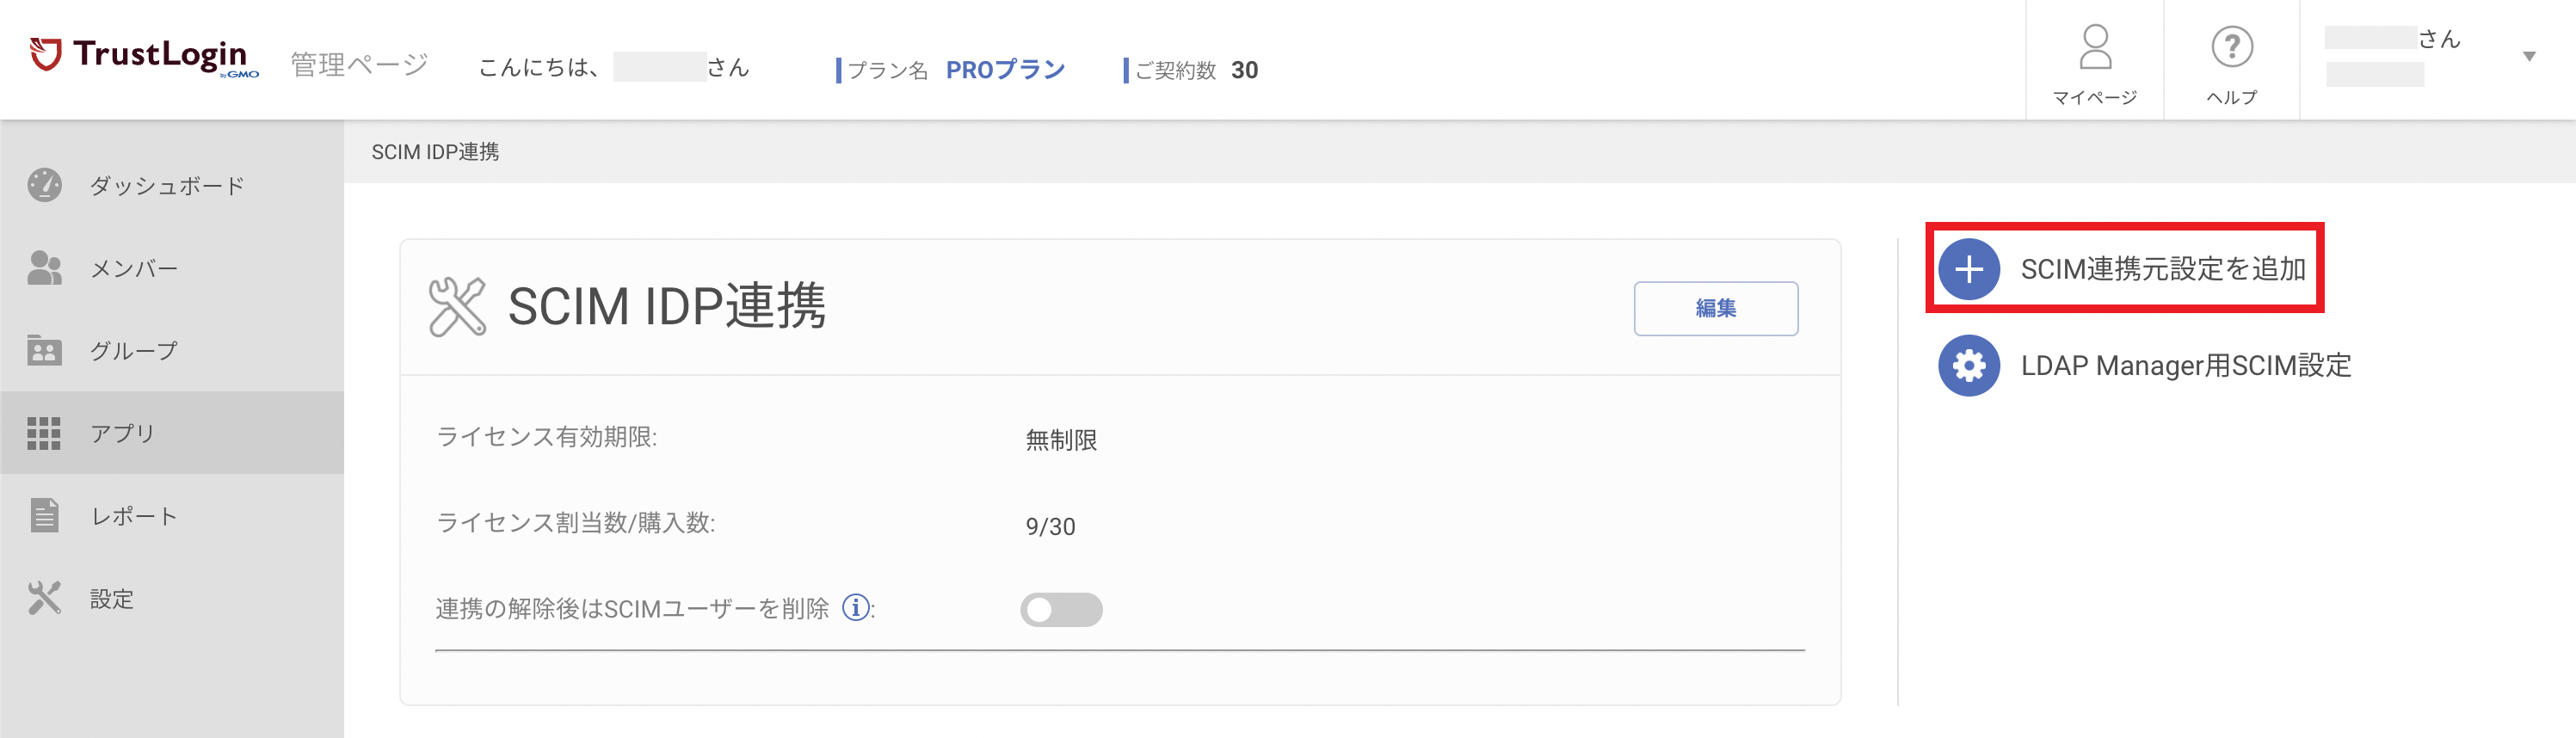The height and width of the screenshot is (738, 2576).
Task: Click the 編集 button
Action: click(1715, 308)
